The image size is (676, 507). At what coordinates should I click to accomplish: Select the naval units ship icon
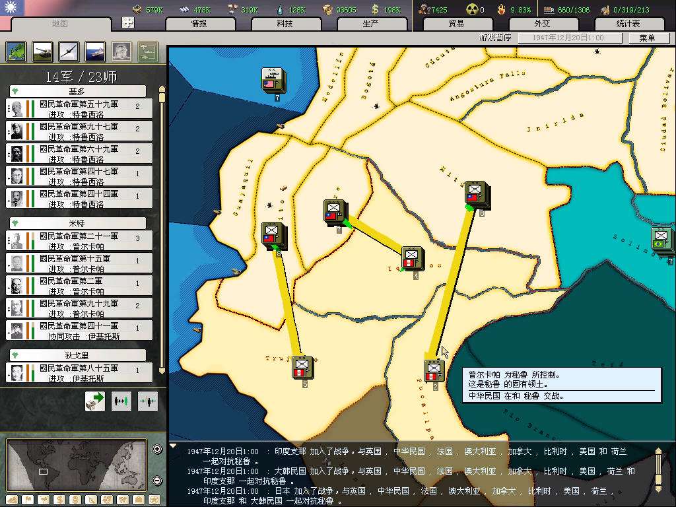95,51
